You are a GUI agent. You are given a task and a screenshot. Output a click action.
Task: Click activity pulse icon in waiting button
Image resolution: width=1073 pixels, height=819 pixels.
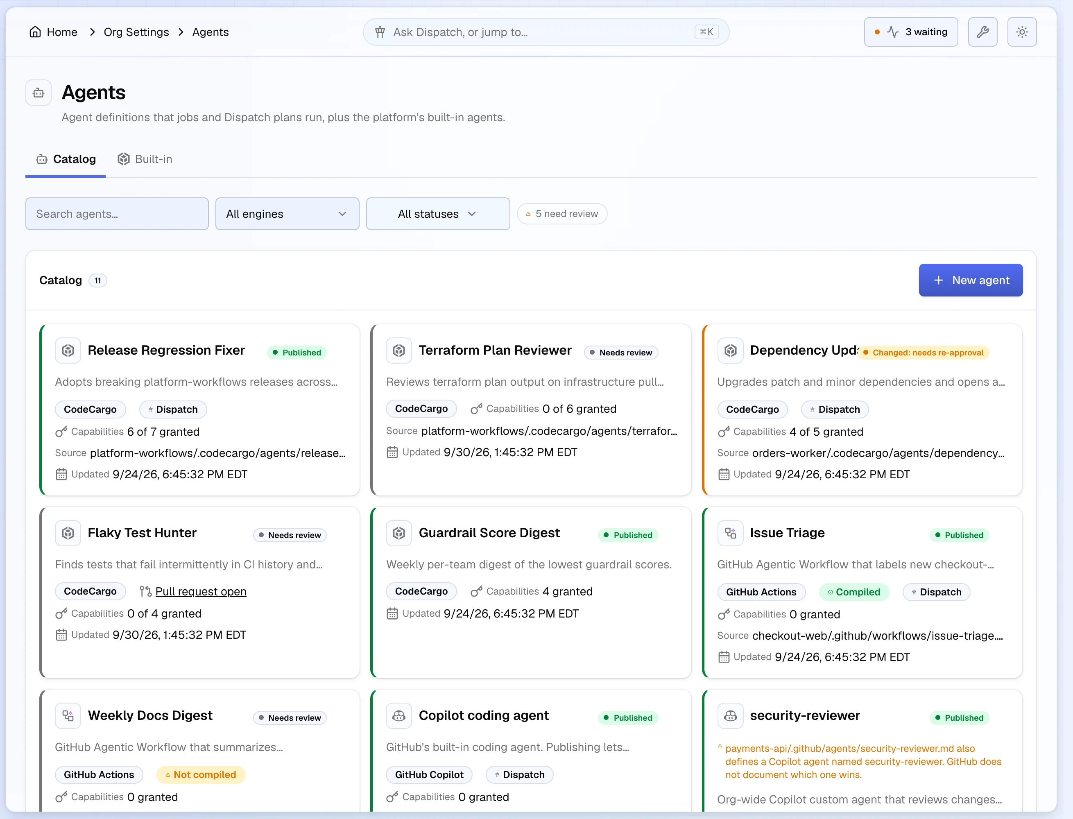click(893, 32)
